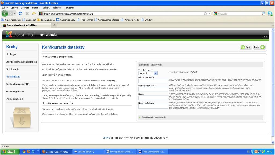Click the Heslo password field
The image size is (275, 155).
(153, 98)
